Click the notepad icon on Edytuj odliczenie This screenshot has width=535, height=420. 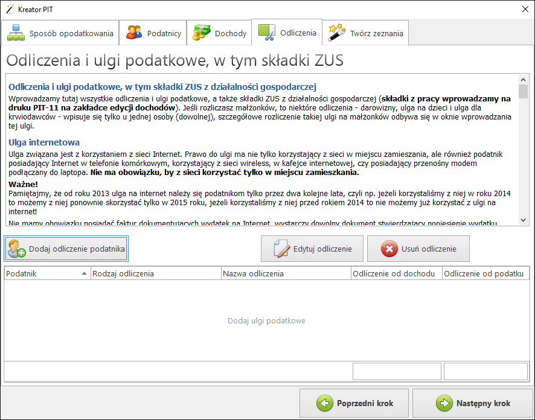tap(281, 249)
